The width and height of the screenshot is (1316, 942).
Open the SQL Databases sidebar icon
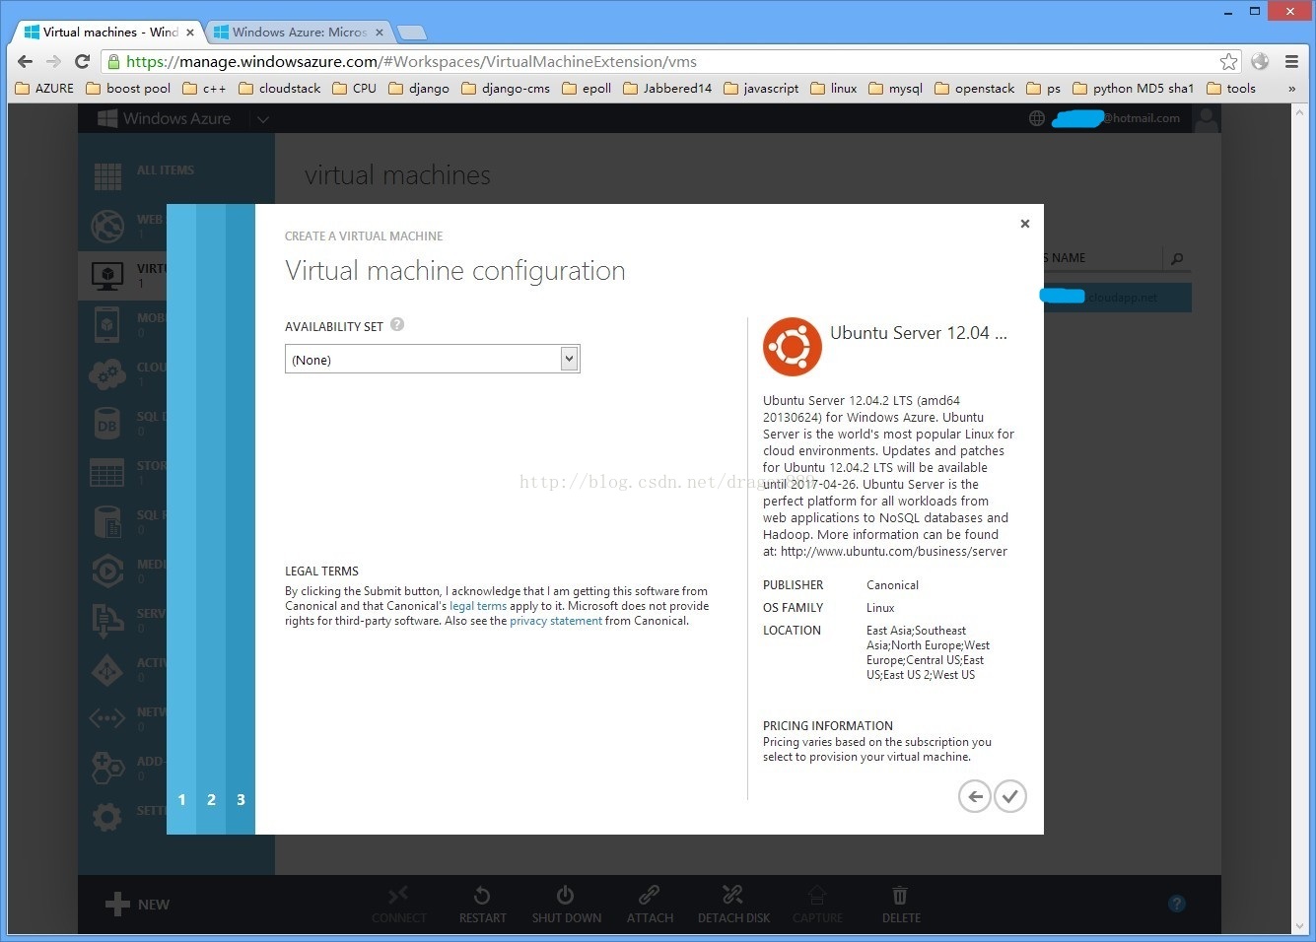(107, 423)
